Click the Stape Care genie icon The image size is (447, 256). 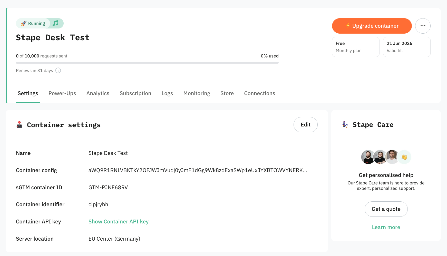click(345, 125)
